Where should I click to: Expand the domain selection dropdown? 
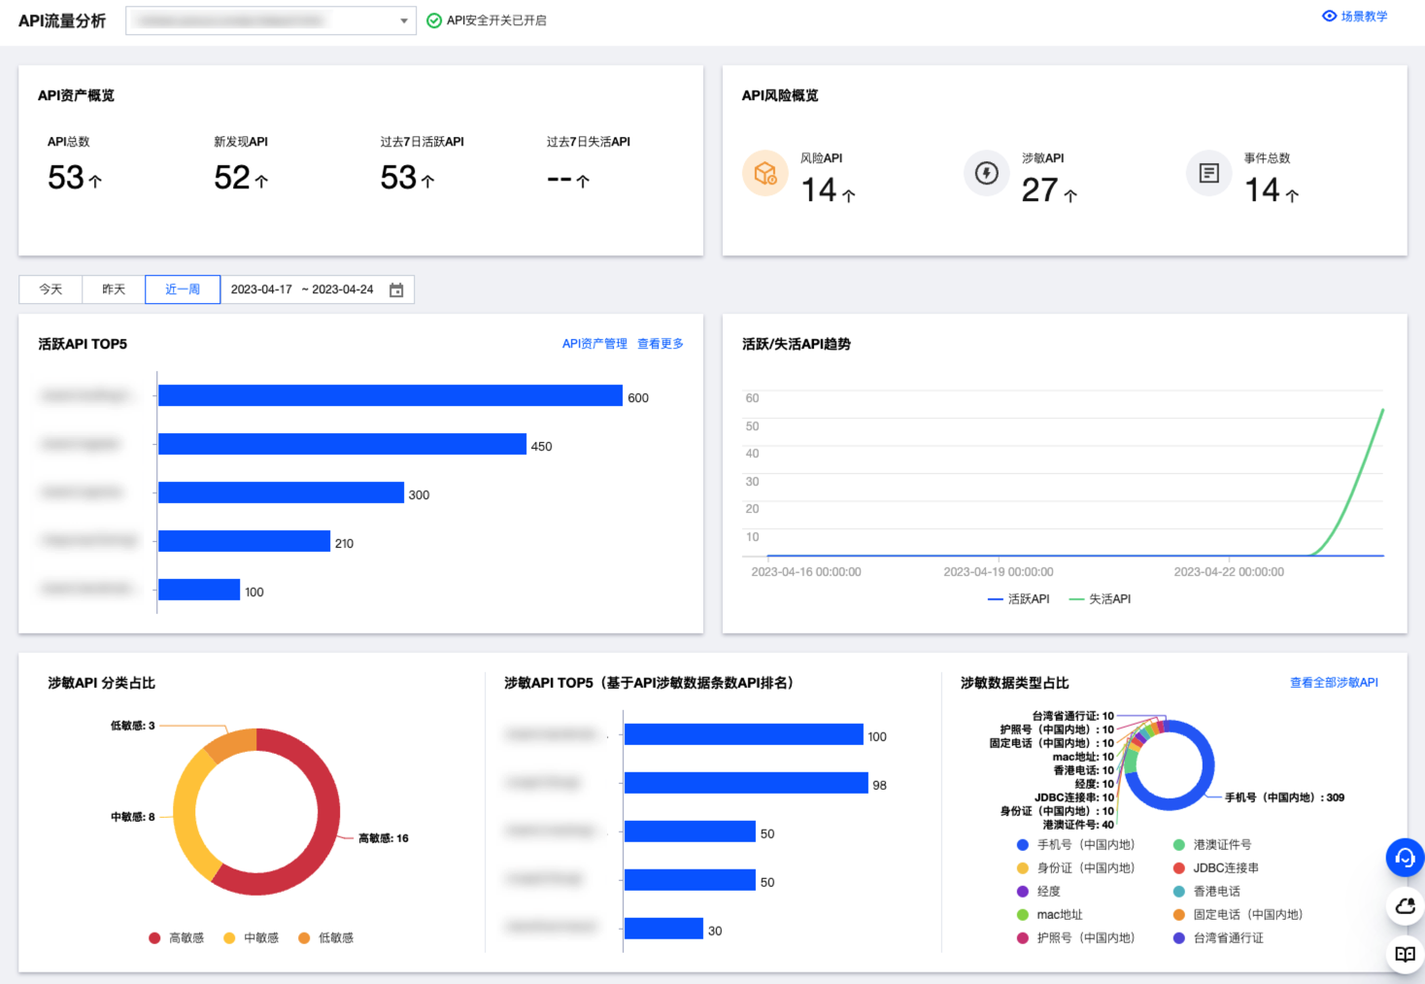point(404,20)
